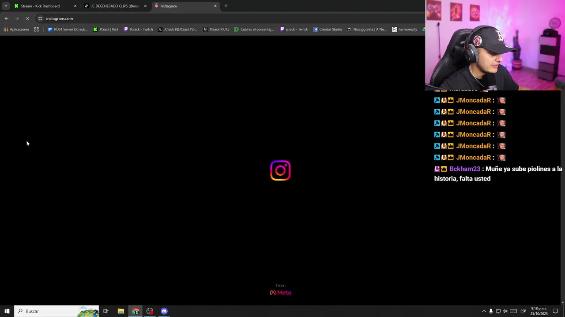Screen dimensions: 565x317
Task: Open the Windows Start menu
Action: pos(7,311)
